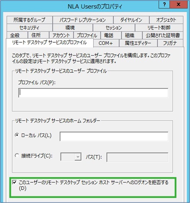The width and height of the screenshot is (190, 203).
Task: Select the ローカル パス radio button
Action: coord(17,135)
